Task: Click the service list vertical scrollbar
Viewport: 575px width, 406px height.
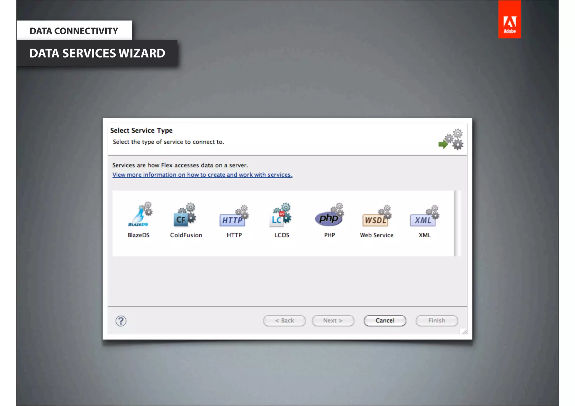Action: coord(457,223)
